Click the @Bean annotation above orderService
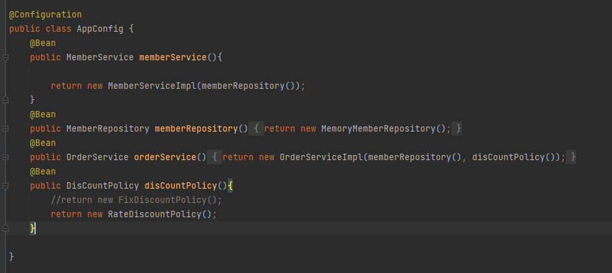This screenshot has width=612, height=273. [43, 143]
